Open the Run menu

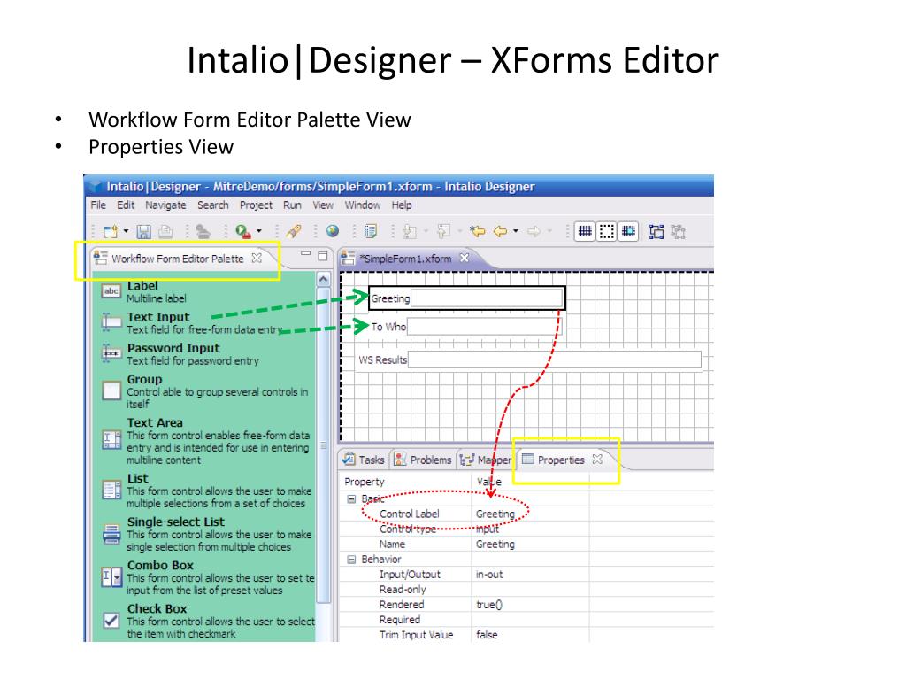coord(292,205)
